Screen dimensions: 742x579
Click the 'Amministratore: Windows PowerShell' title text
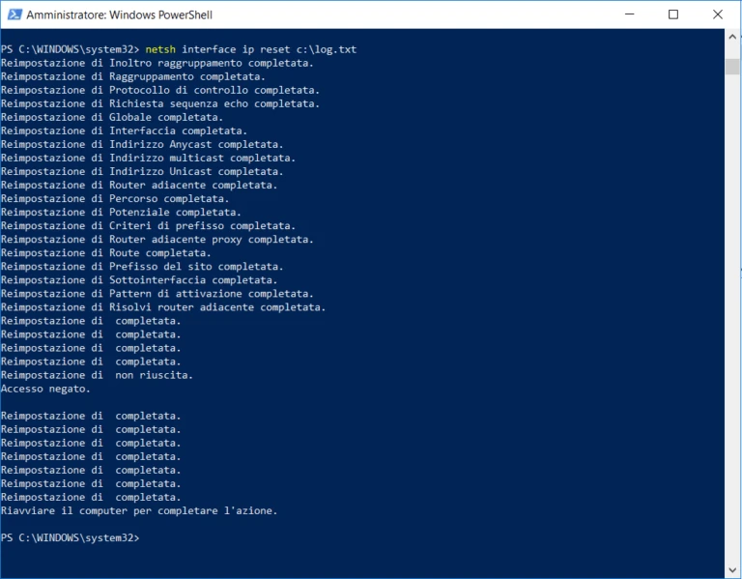click(x=119, y=15)
